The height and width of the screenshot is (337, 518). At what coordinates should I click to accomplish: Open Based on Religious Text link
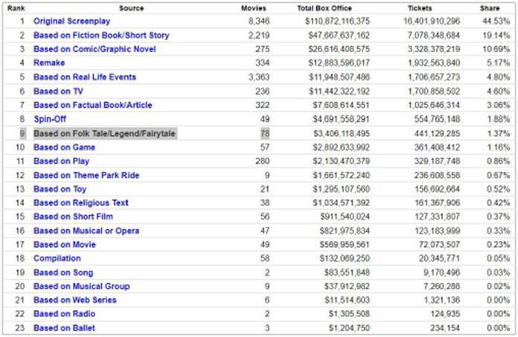point(81,202)
